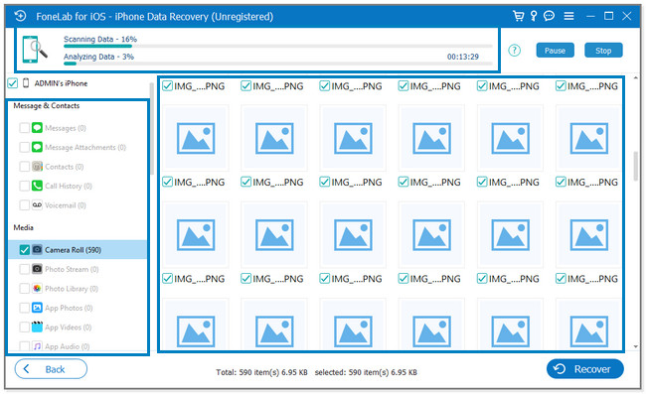
Task: Click the Media section heading
Action: coord(24,227)
